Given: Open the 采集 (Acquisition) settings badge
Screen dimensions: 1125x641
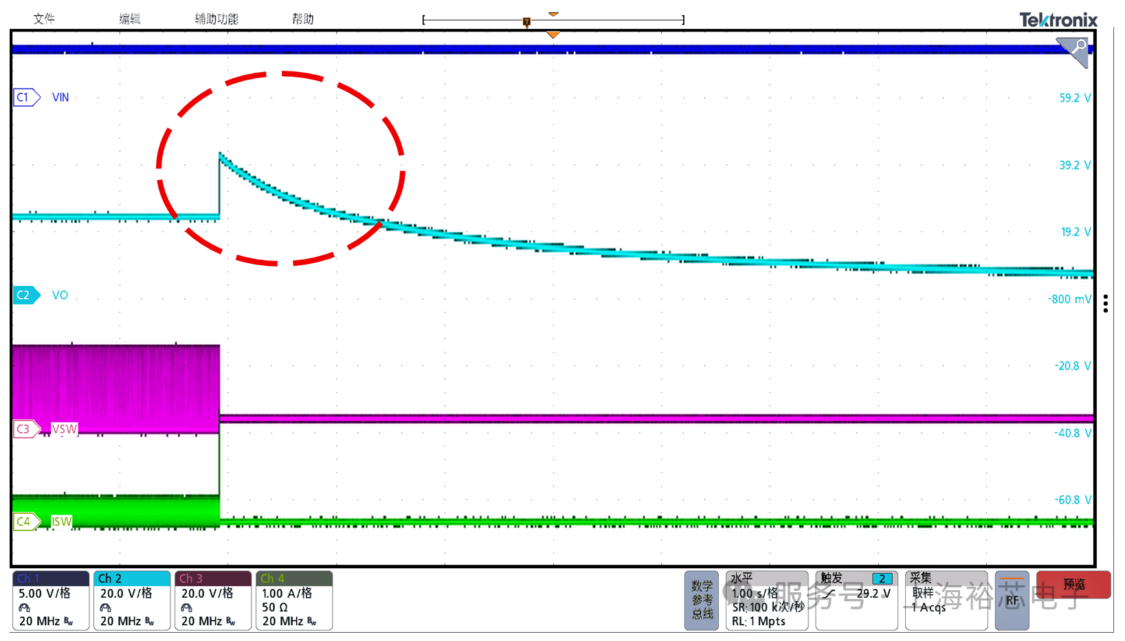Looking at the screenshot, I should (946, 600).
